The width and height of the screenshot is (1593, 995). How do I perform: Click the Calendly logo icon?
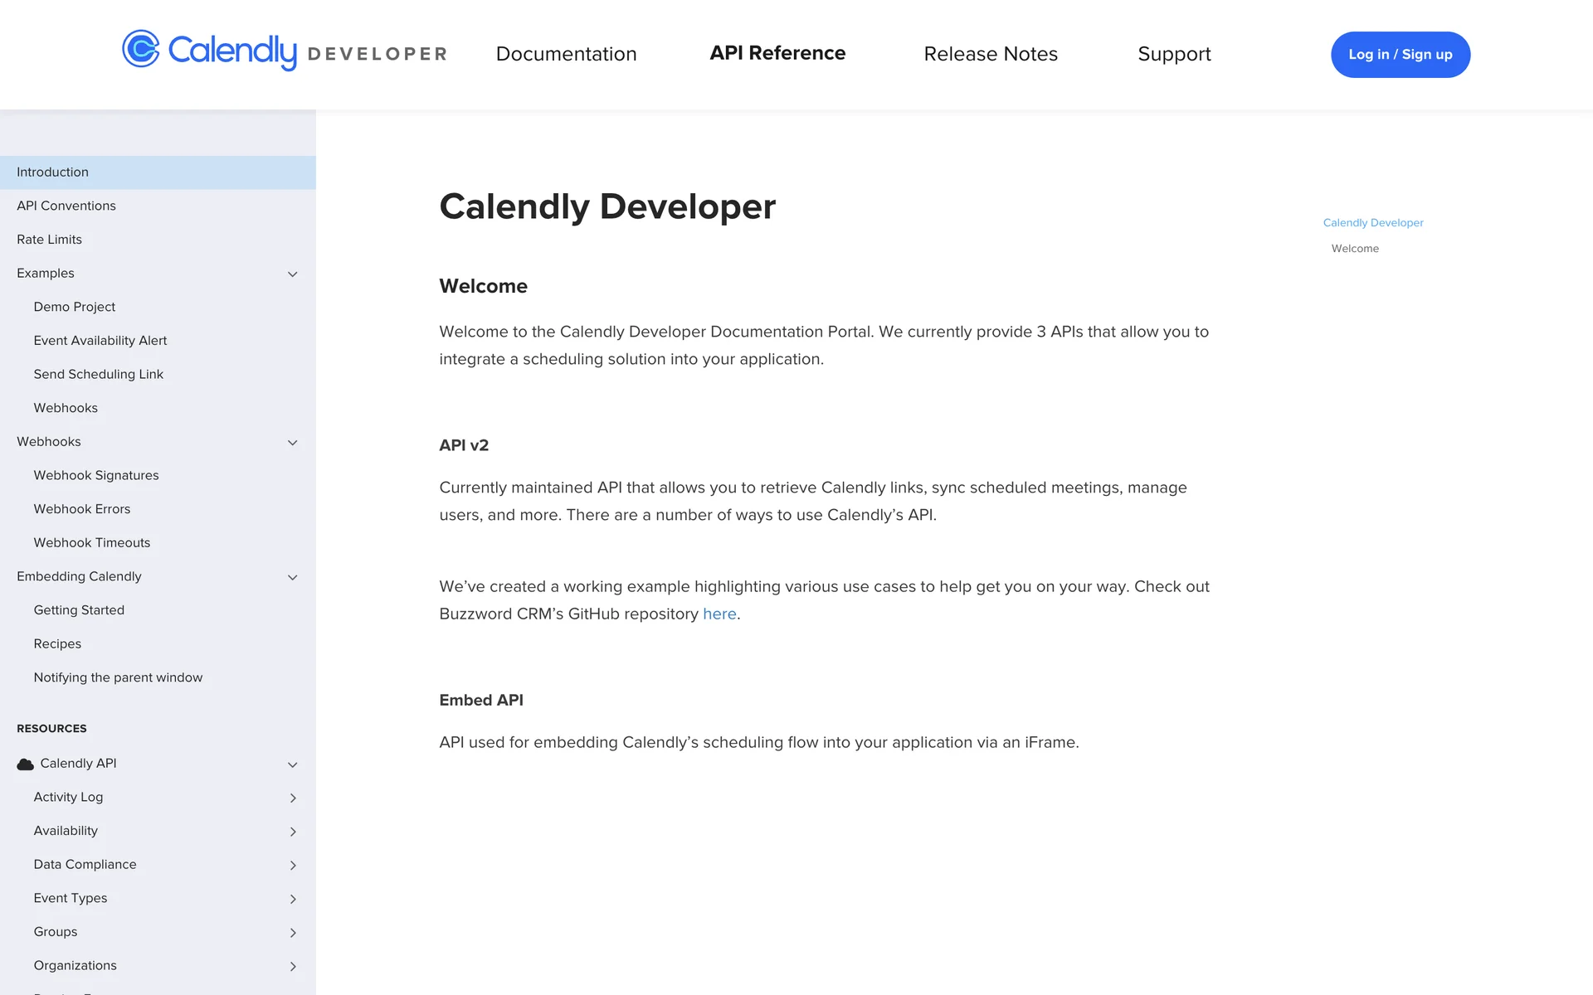pos(141,50)
